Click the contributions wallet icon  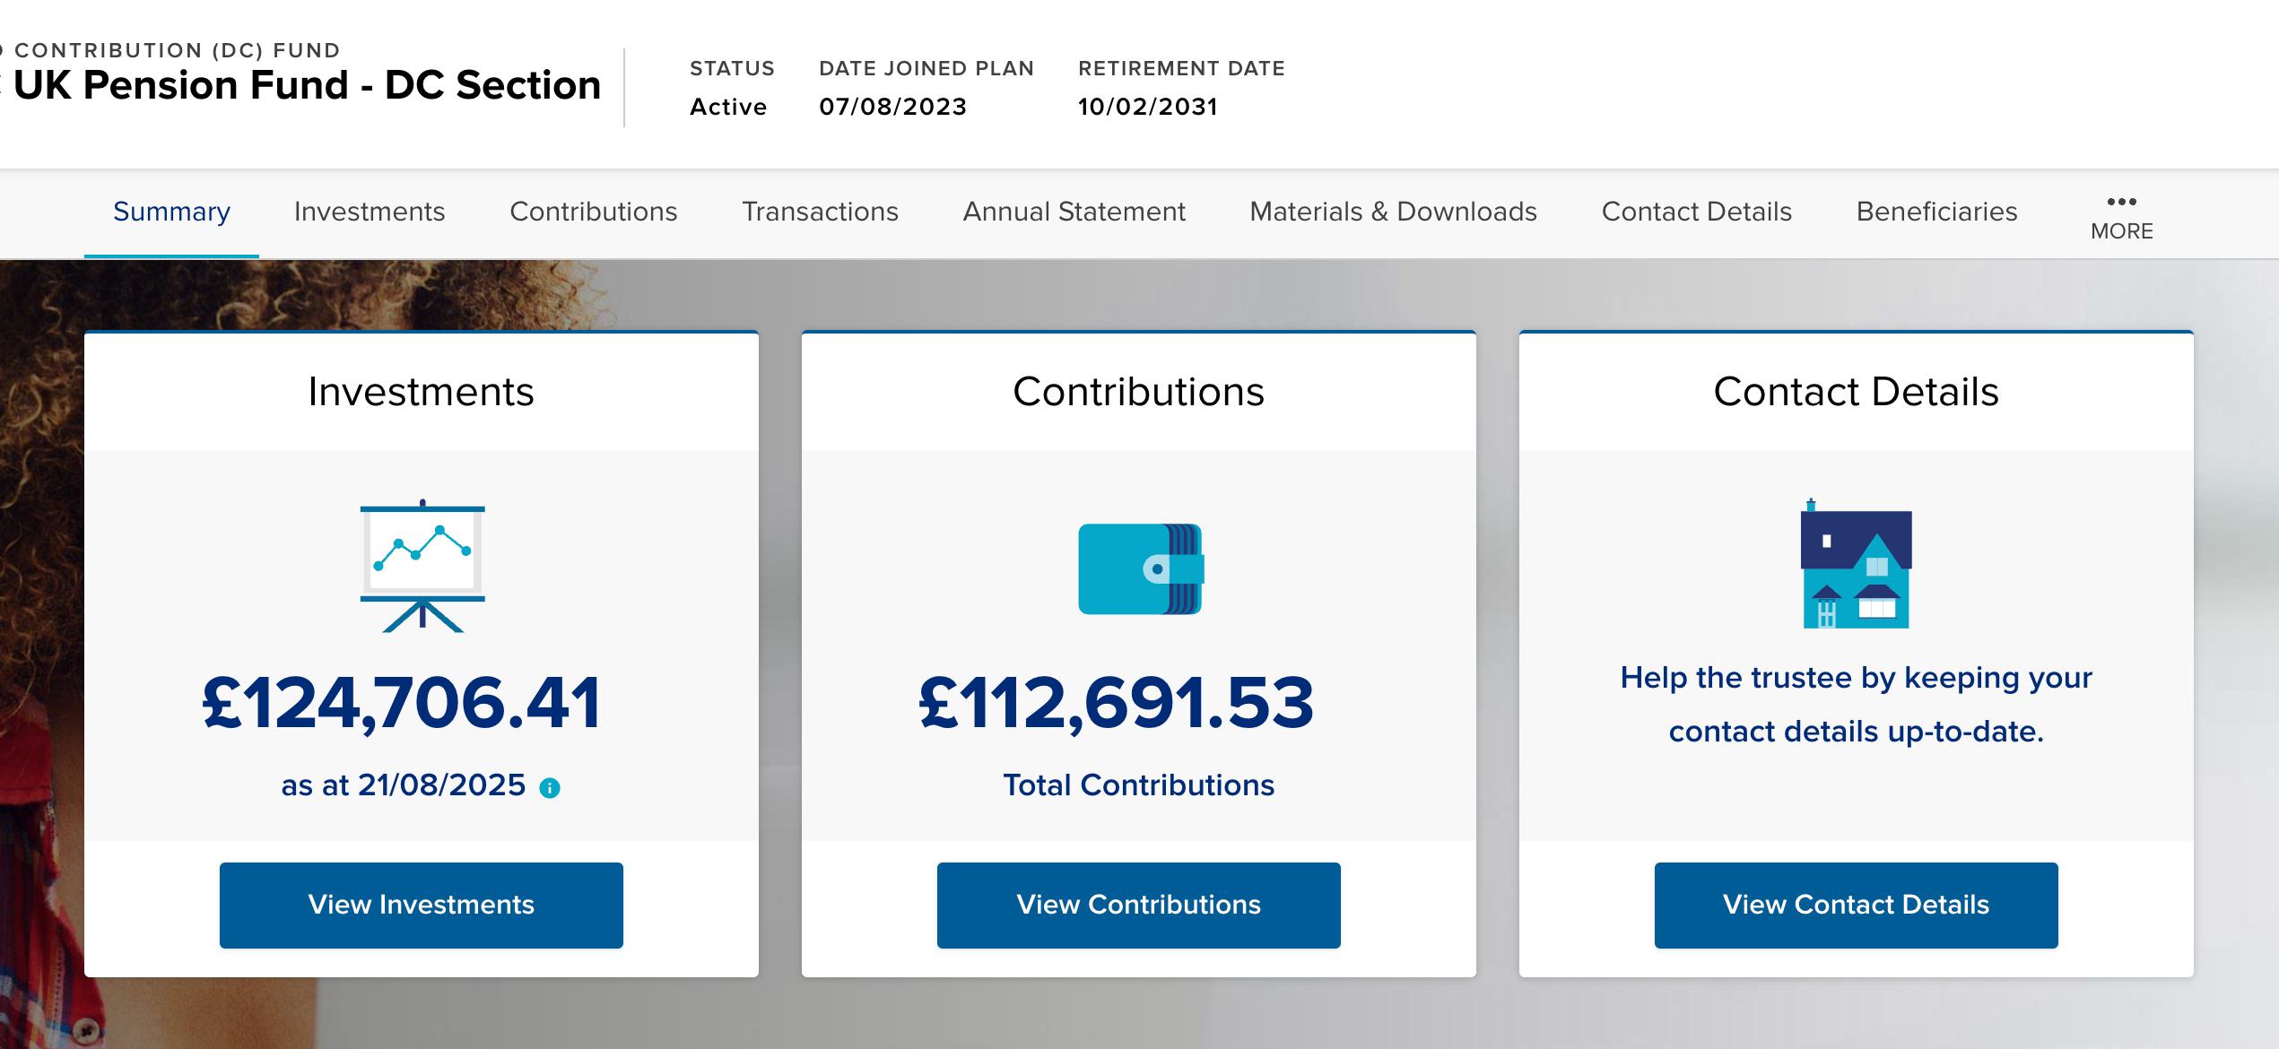pos(1140,568)
